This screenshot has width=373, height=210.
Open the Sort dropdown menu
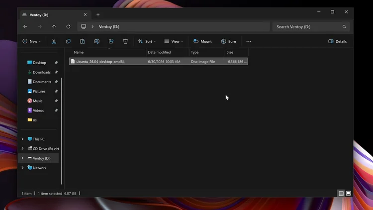coord(147,41)
